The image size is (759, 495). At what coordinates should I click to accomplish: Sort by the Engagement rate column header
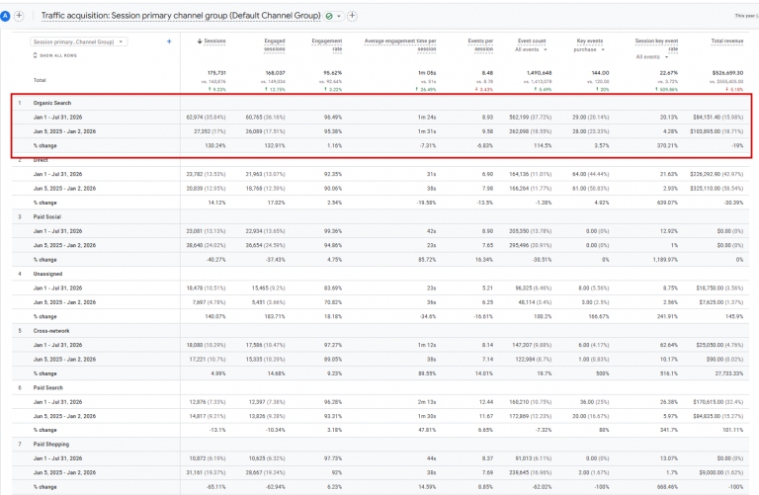[x=327, y=45]
